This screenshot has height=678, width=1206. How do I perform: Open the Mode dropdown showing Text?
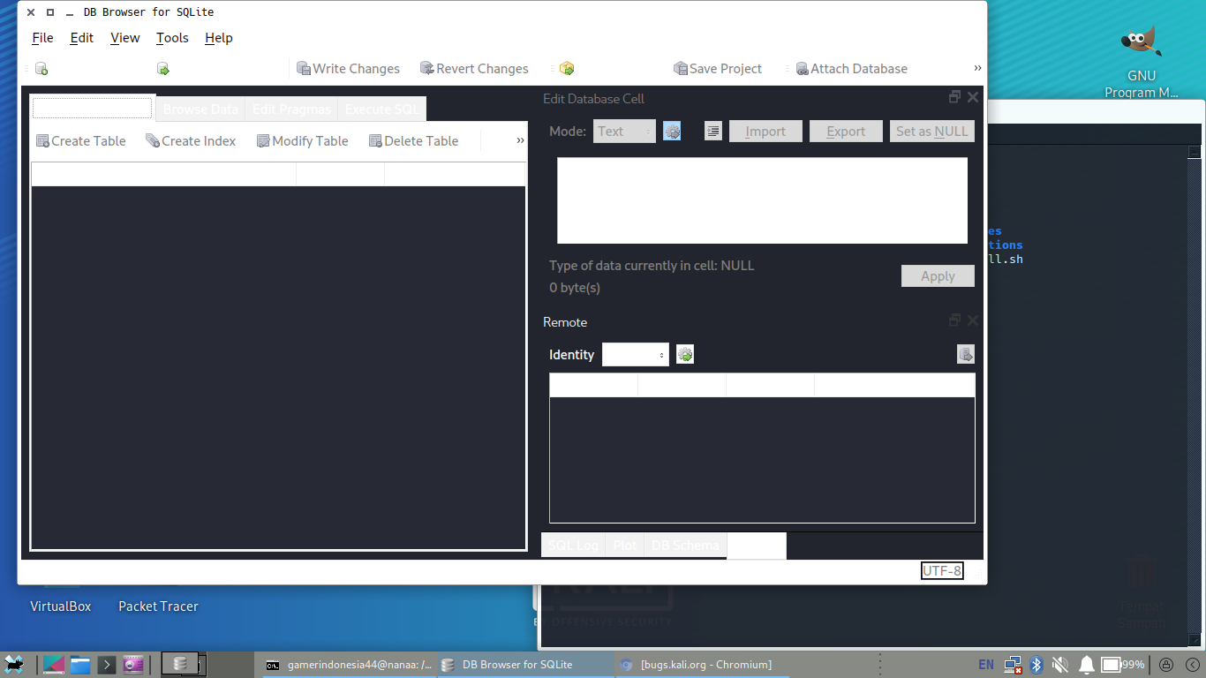point(624,131)
